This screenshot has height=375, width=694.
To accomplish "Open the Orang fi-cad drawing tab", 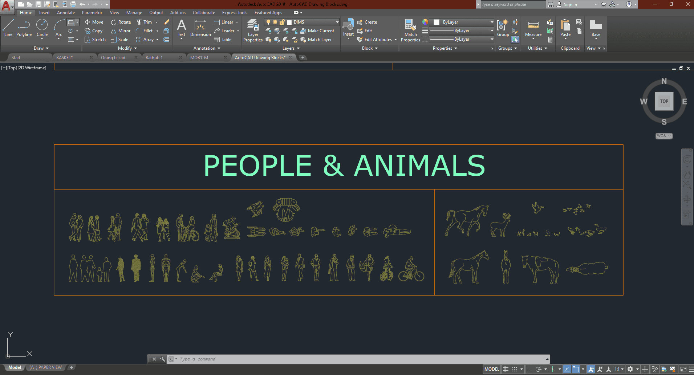I will point(113,58).
